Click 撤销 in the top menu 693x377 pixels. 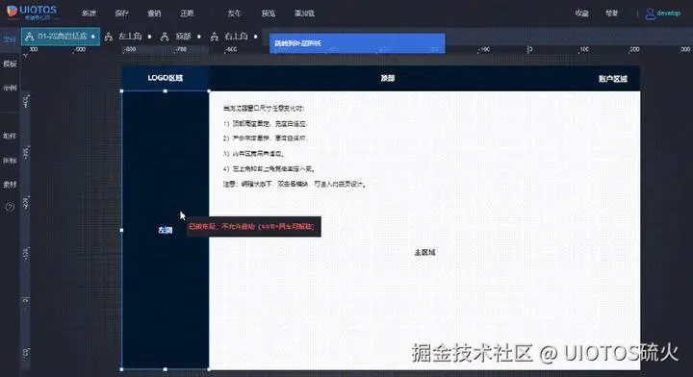click(x=154, y=13)
